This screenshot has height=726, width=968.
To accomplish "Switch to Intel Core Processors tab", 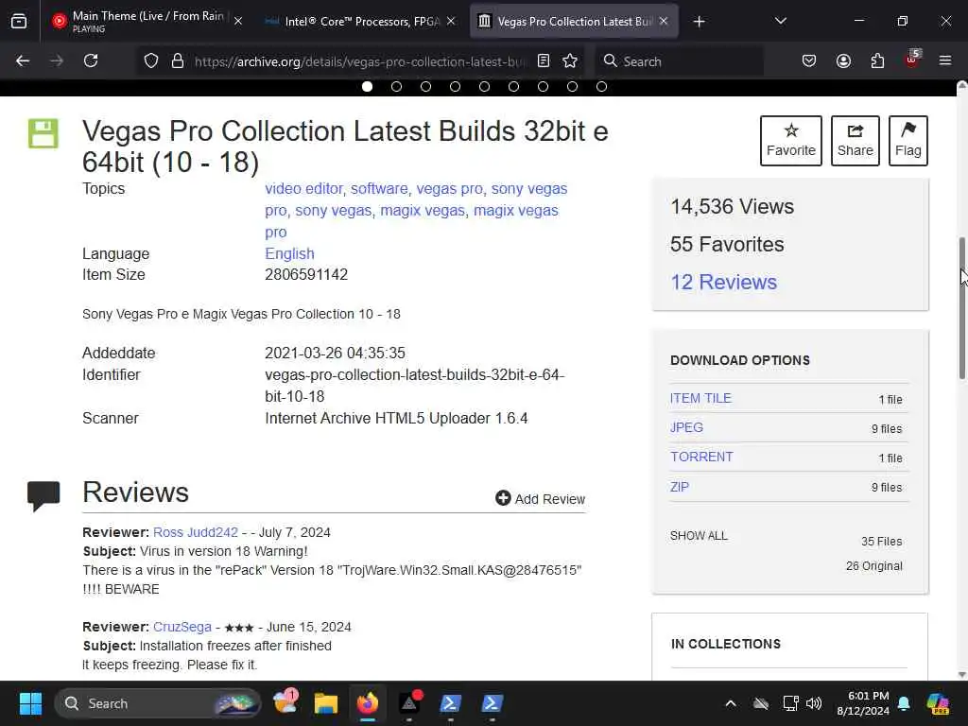I will click(360, 22).
